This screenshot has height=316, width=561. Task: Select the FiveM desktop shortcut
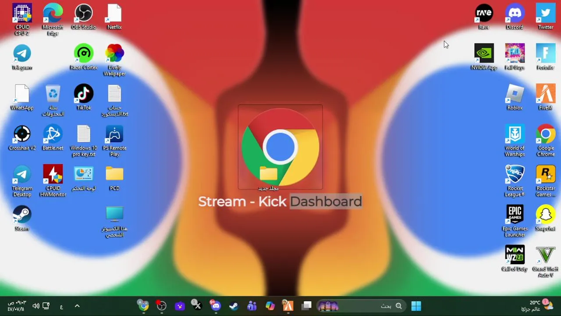(546, 97)
